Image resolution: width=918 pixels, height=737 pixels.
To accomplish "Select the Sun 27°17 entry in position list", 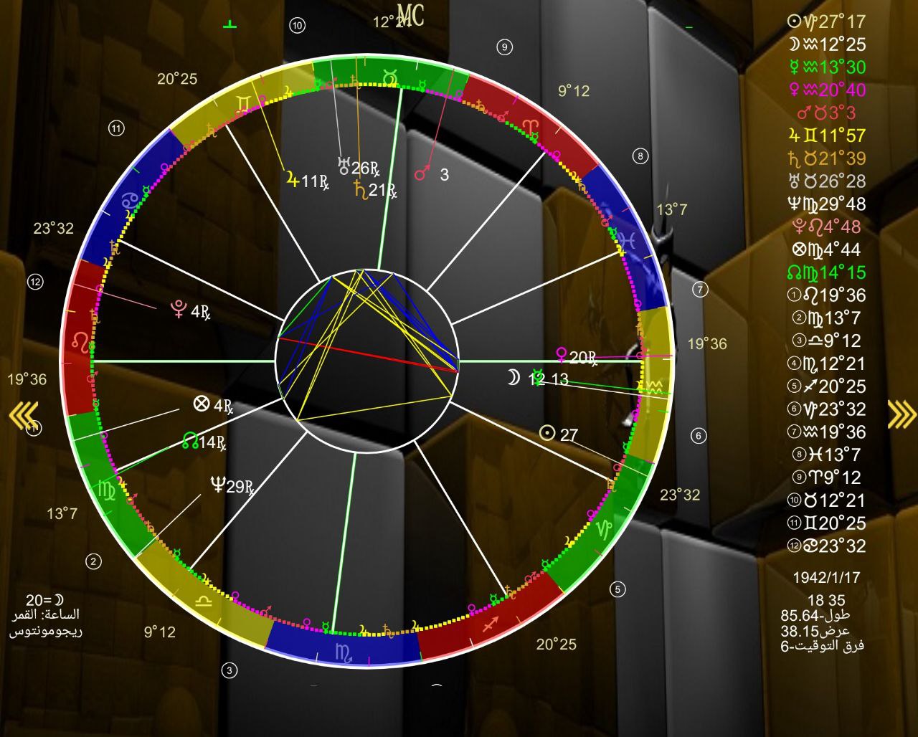I will 826,22.
